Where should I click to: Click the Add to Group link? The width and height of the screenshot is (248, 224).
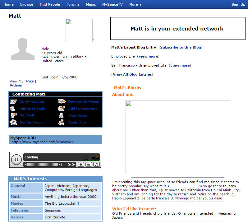[31, 122]
